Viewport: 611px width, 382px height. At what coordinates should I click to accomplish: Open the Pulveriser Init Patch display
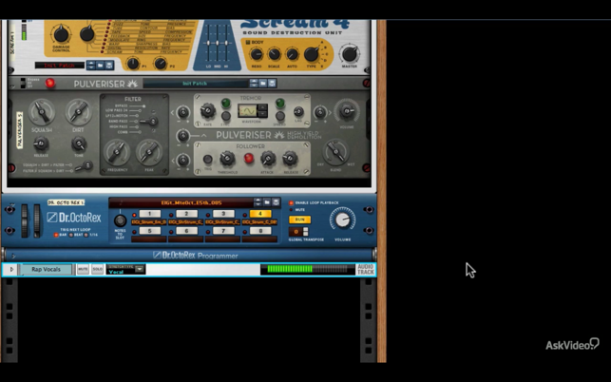point(195,83)
